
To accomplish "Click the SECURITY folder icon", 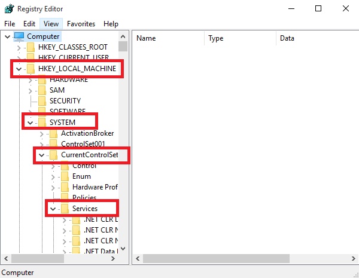I will point(42,101).
